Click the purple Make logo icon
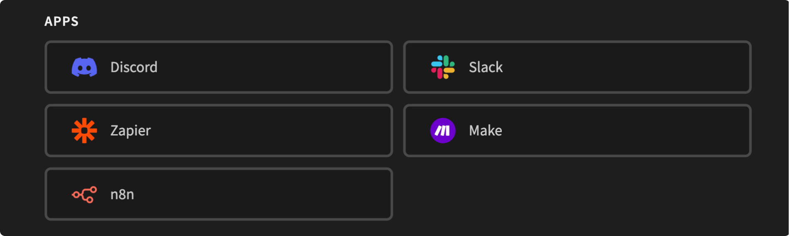The width and height of the screenshot is (790, 236). tap(443, 130)
